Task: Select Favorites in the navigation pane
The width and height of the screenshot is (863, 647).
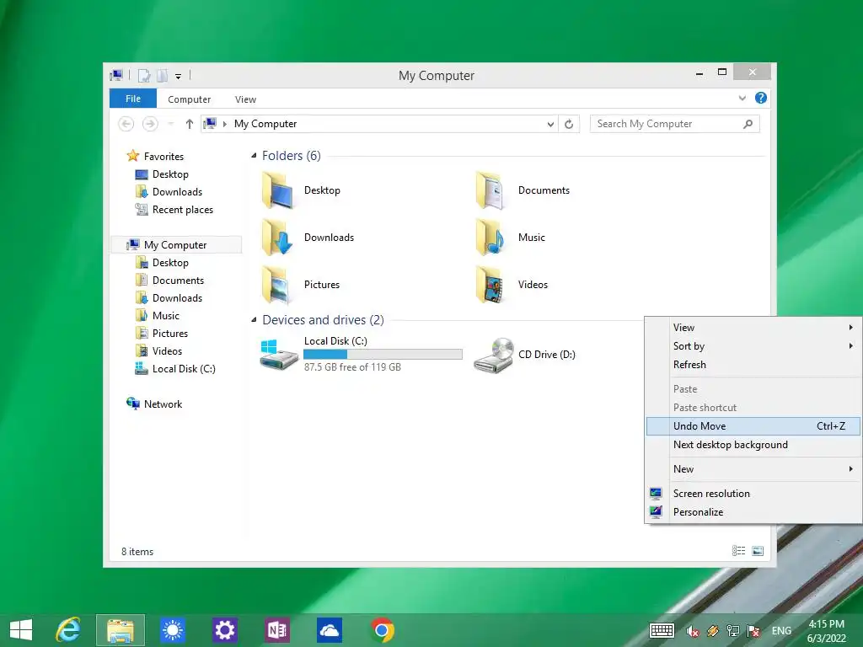Action: pyautogui.click(x=163, y=156)
